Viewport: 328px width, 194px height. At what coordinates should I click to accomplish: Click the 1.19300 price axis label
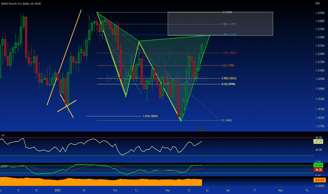(x=320, y=99)
